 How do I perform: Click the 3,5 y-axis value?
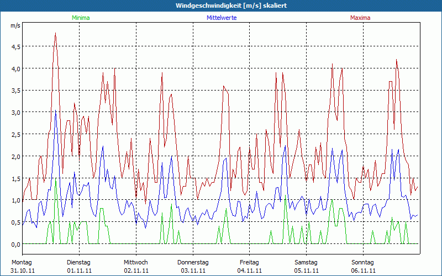click(16, 91)
